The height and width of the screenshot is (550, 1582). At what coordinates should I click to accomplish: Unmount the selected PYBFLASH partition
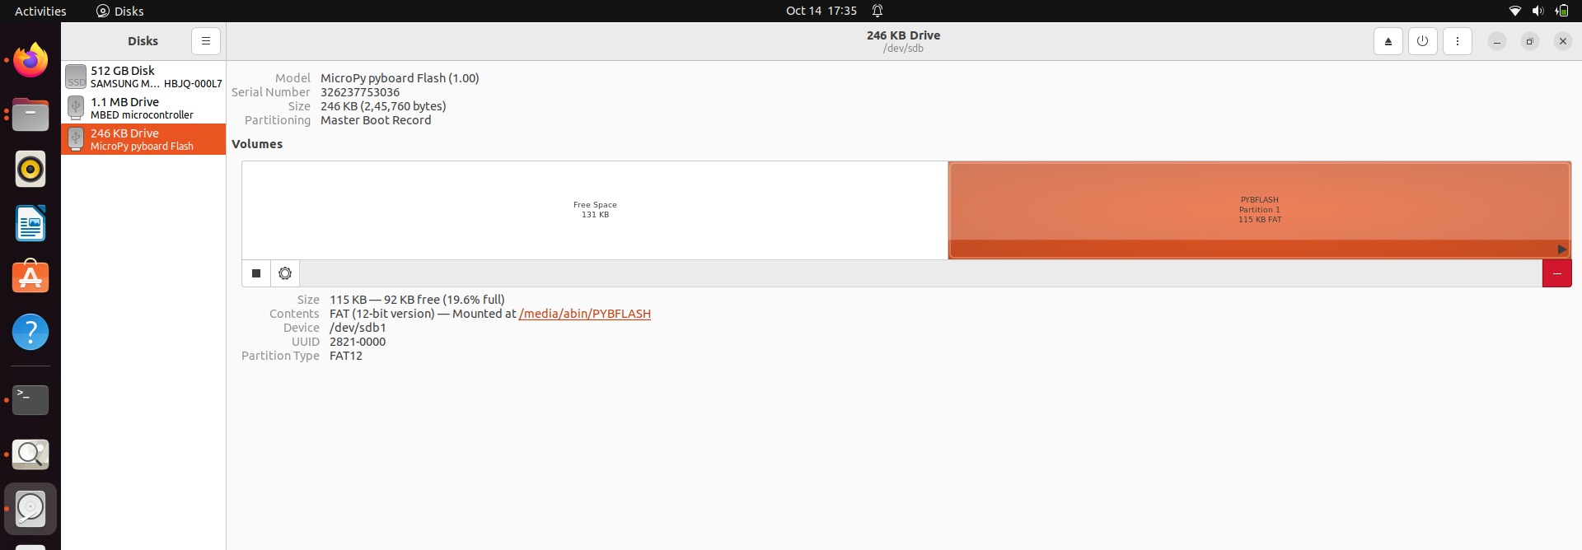pyautogui.click(x=256, y=273)
